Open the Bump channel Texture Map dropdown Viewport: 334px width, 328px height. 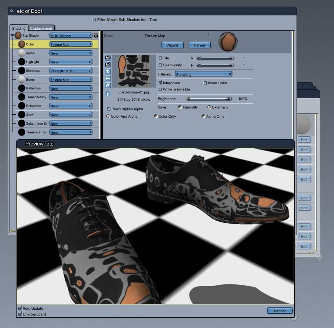[71, 79]
